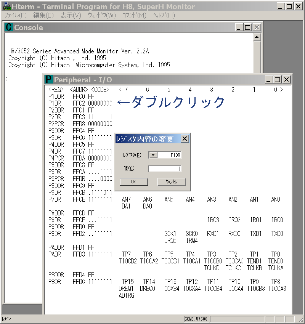305x324 pixels.
Task: Close the register change dialog with X
Action: (x=185, y=139)
